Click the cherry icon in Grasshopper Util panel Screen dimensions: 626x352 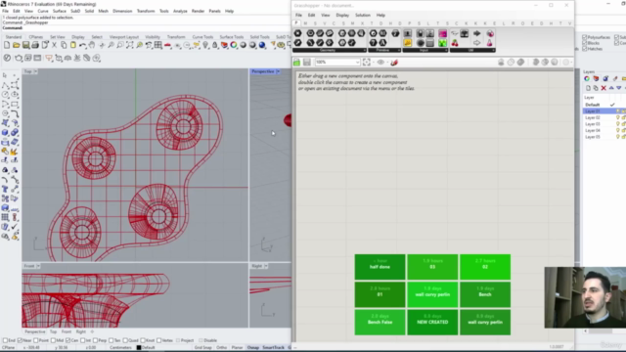coord(455,43)
